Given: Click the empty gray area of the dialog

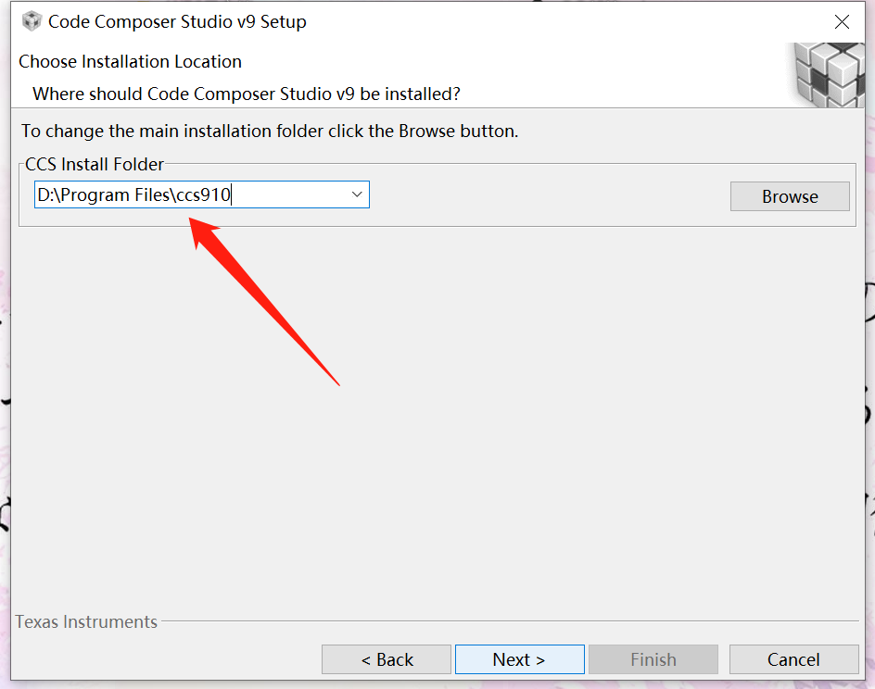Looking at the screenshot, I should point(556,417).
